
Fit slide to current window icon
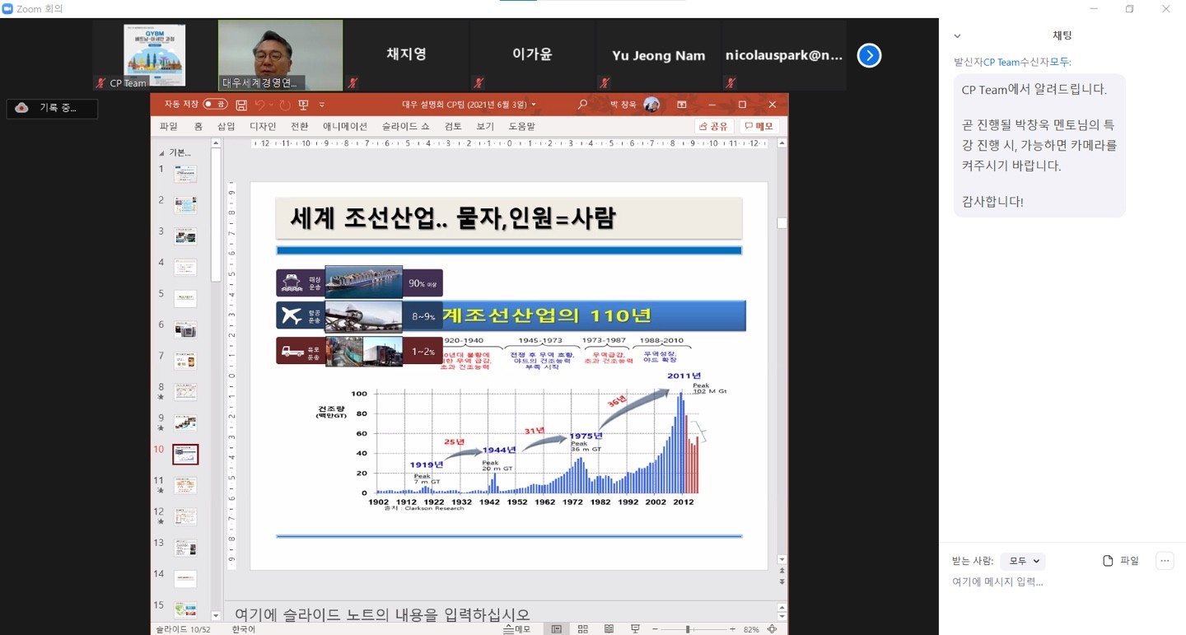772,629
